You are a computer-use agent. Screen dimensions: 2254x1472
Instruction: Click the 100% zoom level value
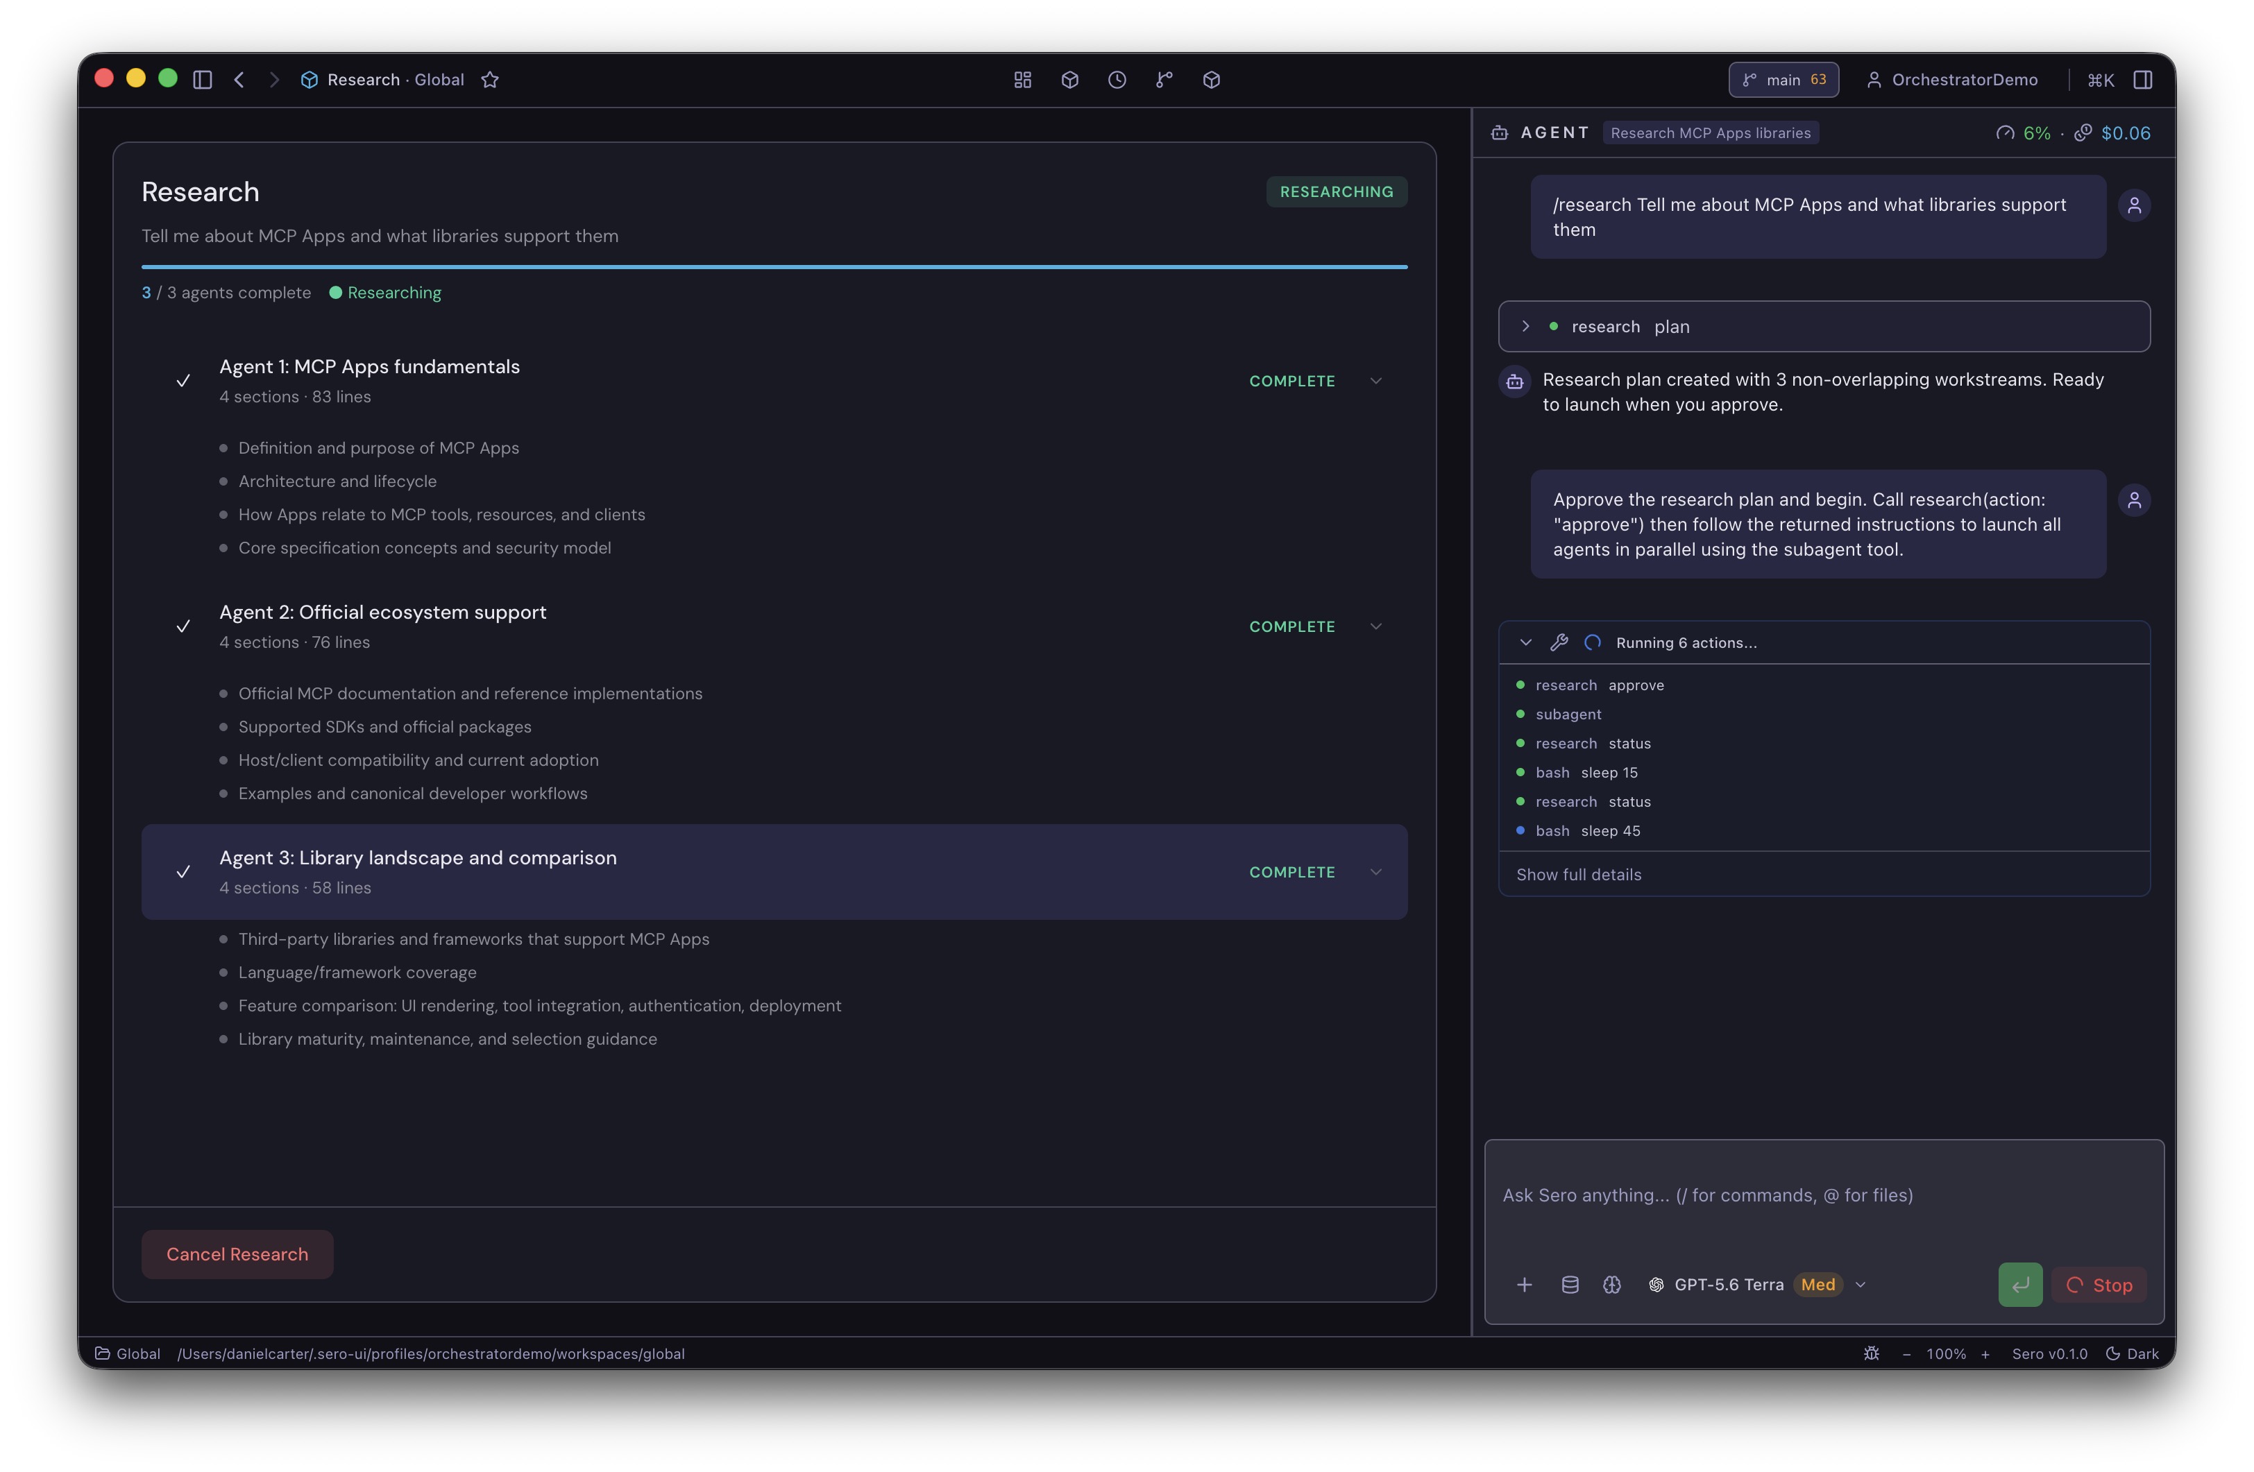pos(1946,1353)
